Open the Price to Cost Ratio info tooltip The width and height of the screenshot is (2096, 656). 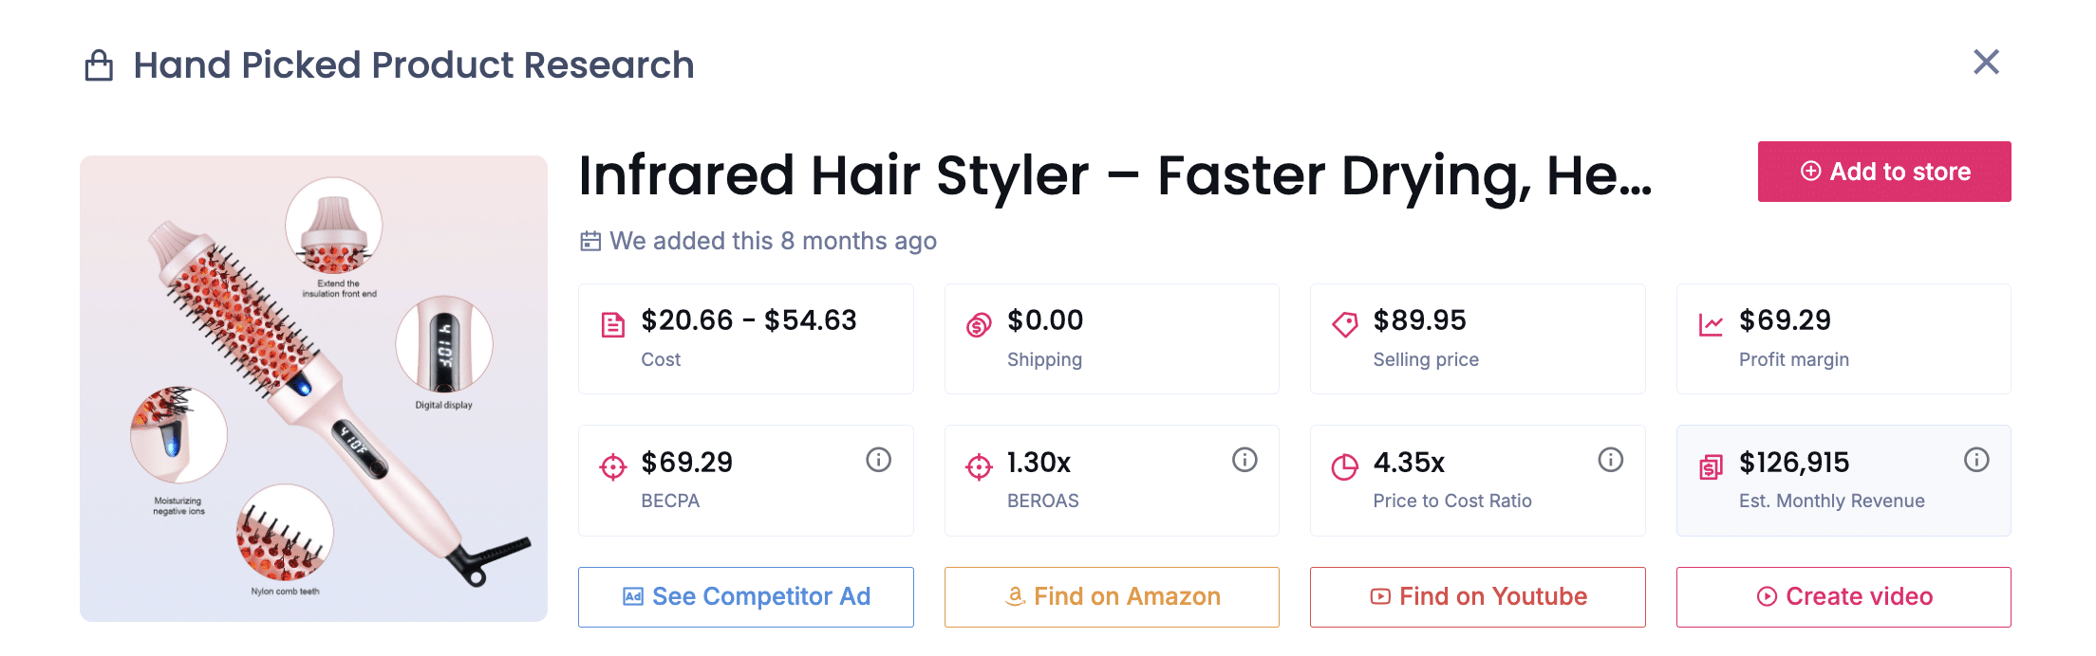[1610, 460]
